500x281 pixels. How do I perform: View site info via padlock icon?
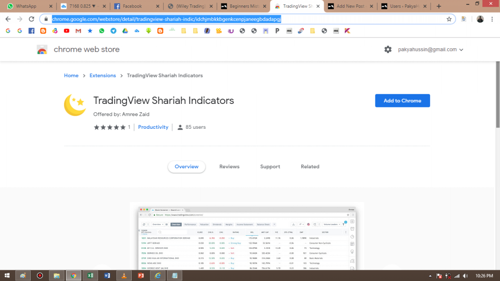(46, 19)
